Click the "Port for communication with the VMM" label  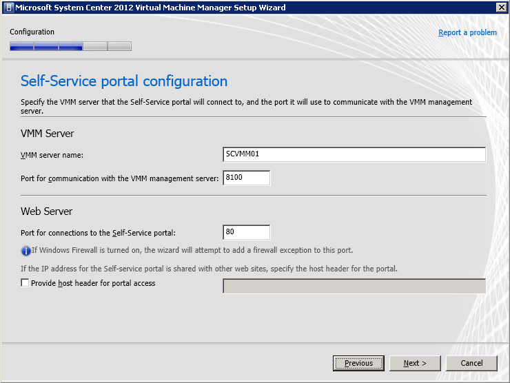[x=119, y=178]
